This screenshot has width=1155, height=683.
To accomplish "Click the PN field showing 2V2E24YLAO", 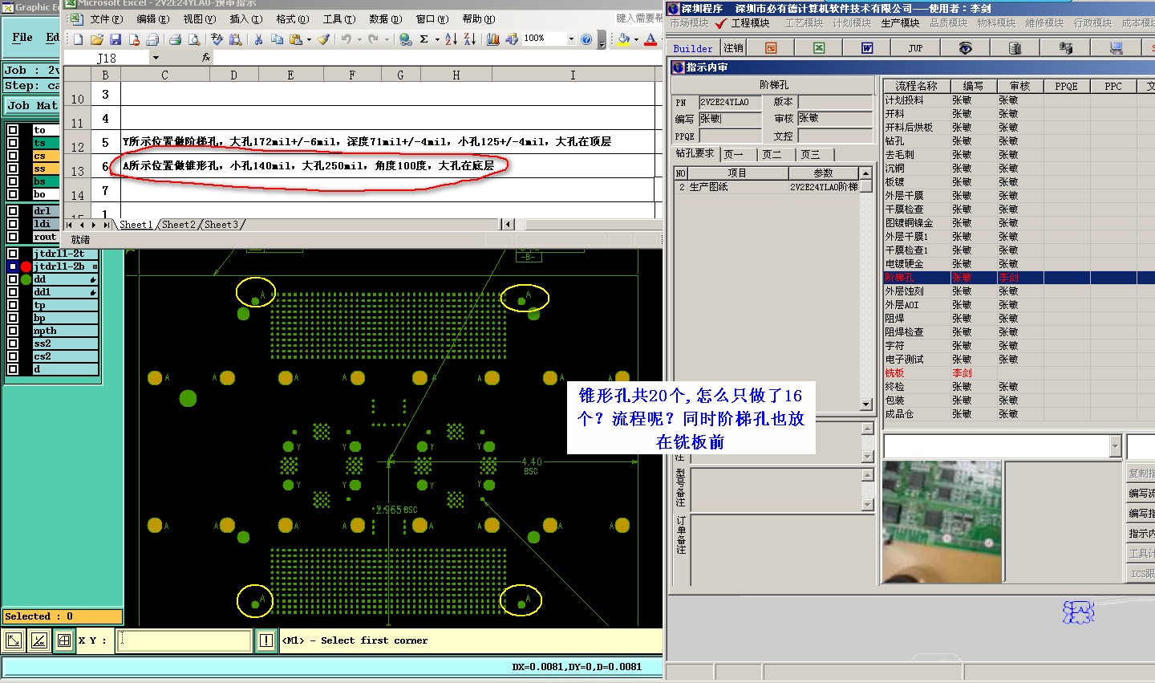I will point(730,103).
